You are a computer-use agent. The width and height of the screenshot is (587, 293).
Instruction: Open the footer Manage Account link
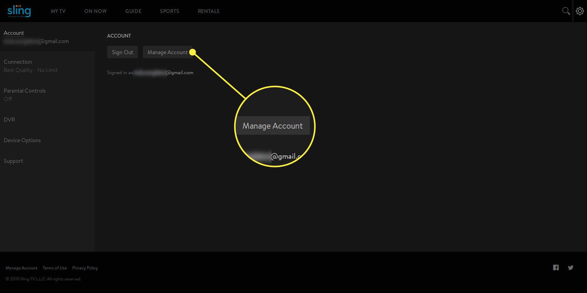click(x=21, y=268)
